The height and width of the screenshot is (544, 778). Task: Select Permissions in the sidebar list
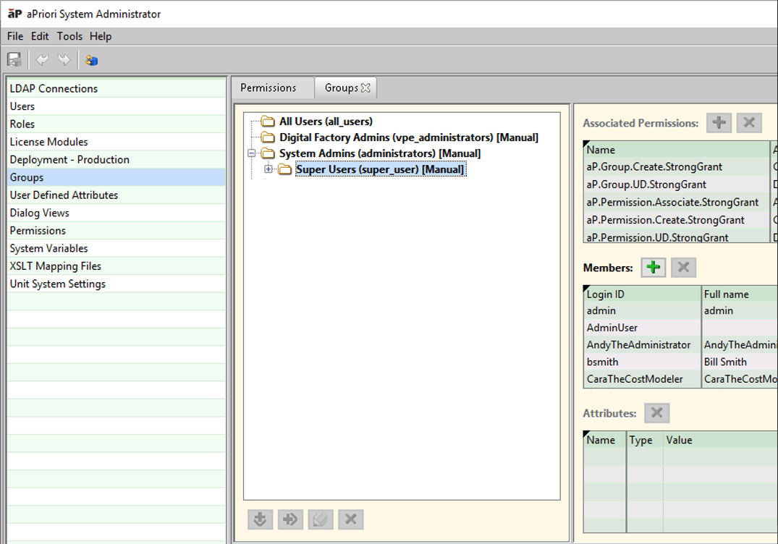(x=116, y=231)
